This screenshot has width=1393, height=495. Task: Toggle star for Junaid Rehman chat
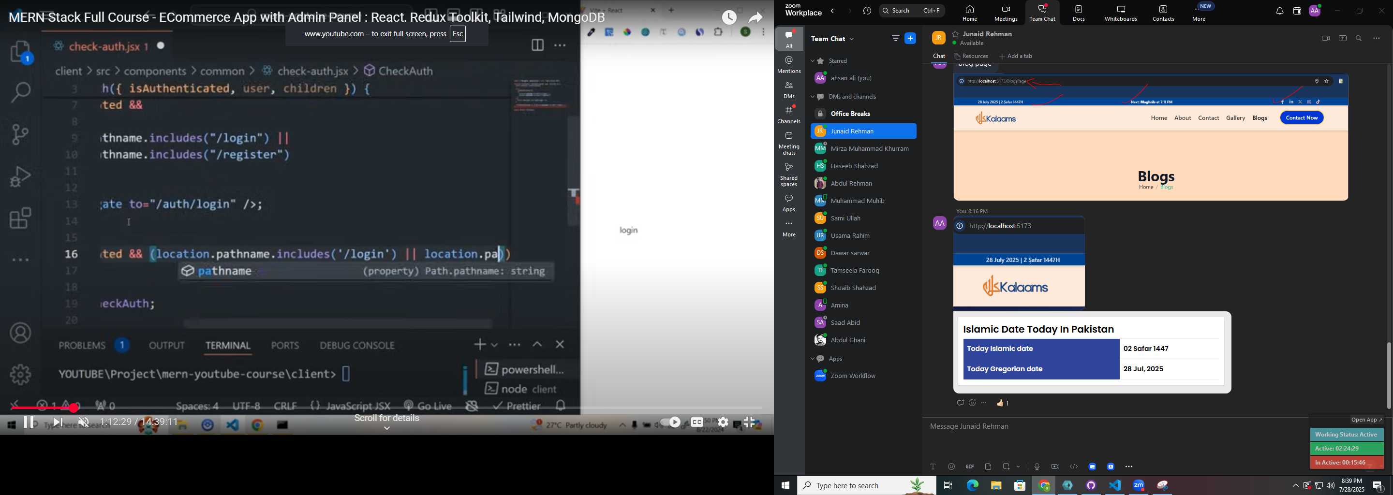point(956,34)
